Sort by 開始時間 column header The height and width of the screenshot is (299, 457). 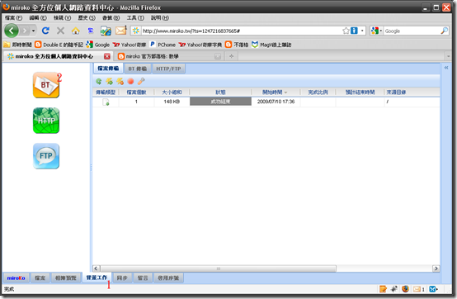[276, 93]
